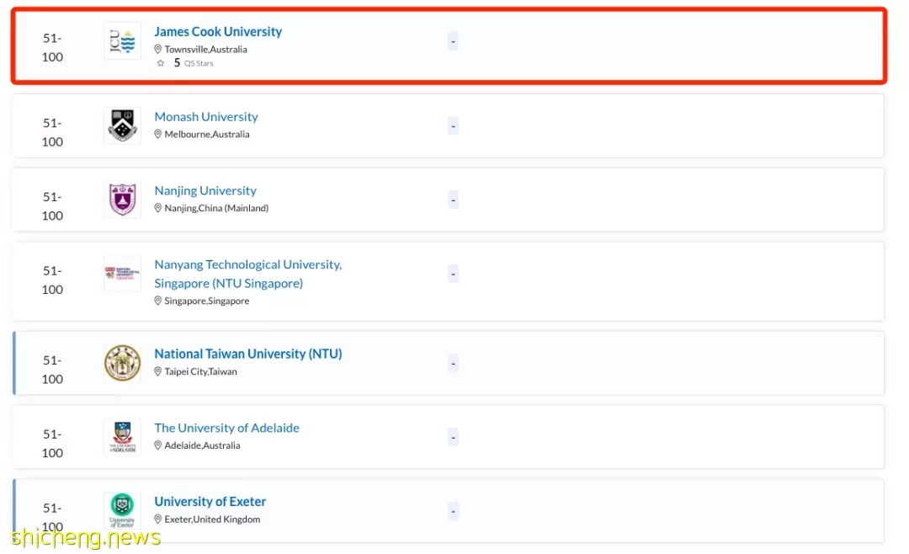The width and height of the screenshot is (909, 554).
Task: Click the Nanyang Technological University logo
Action: pos(122,274)
